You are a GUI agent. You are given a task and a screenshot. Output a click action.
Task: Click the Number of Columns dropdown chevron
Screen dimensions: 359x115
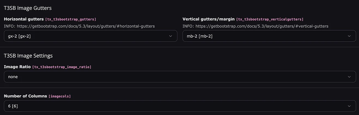[349, 106]
